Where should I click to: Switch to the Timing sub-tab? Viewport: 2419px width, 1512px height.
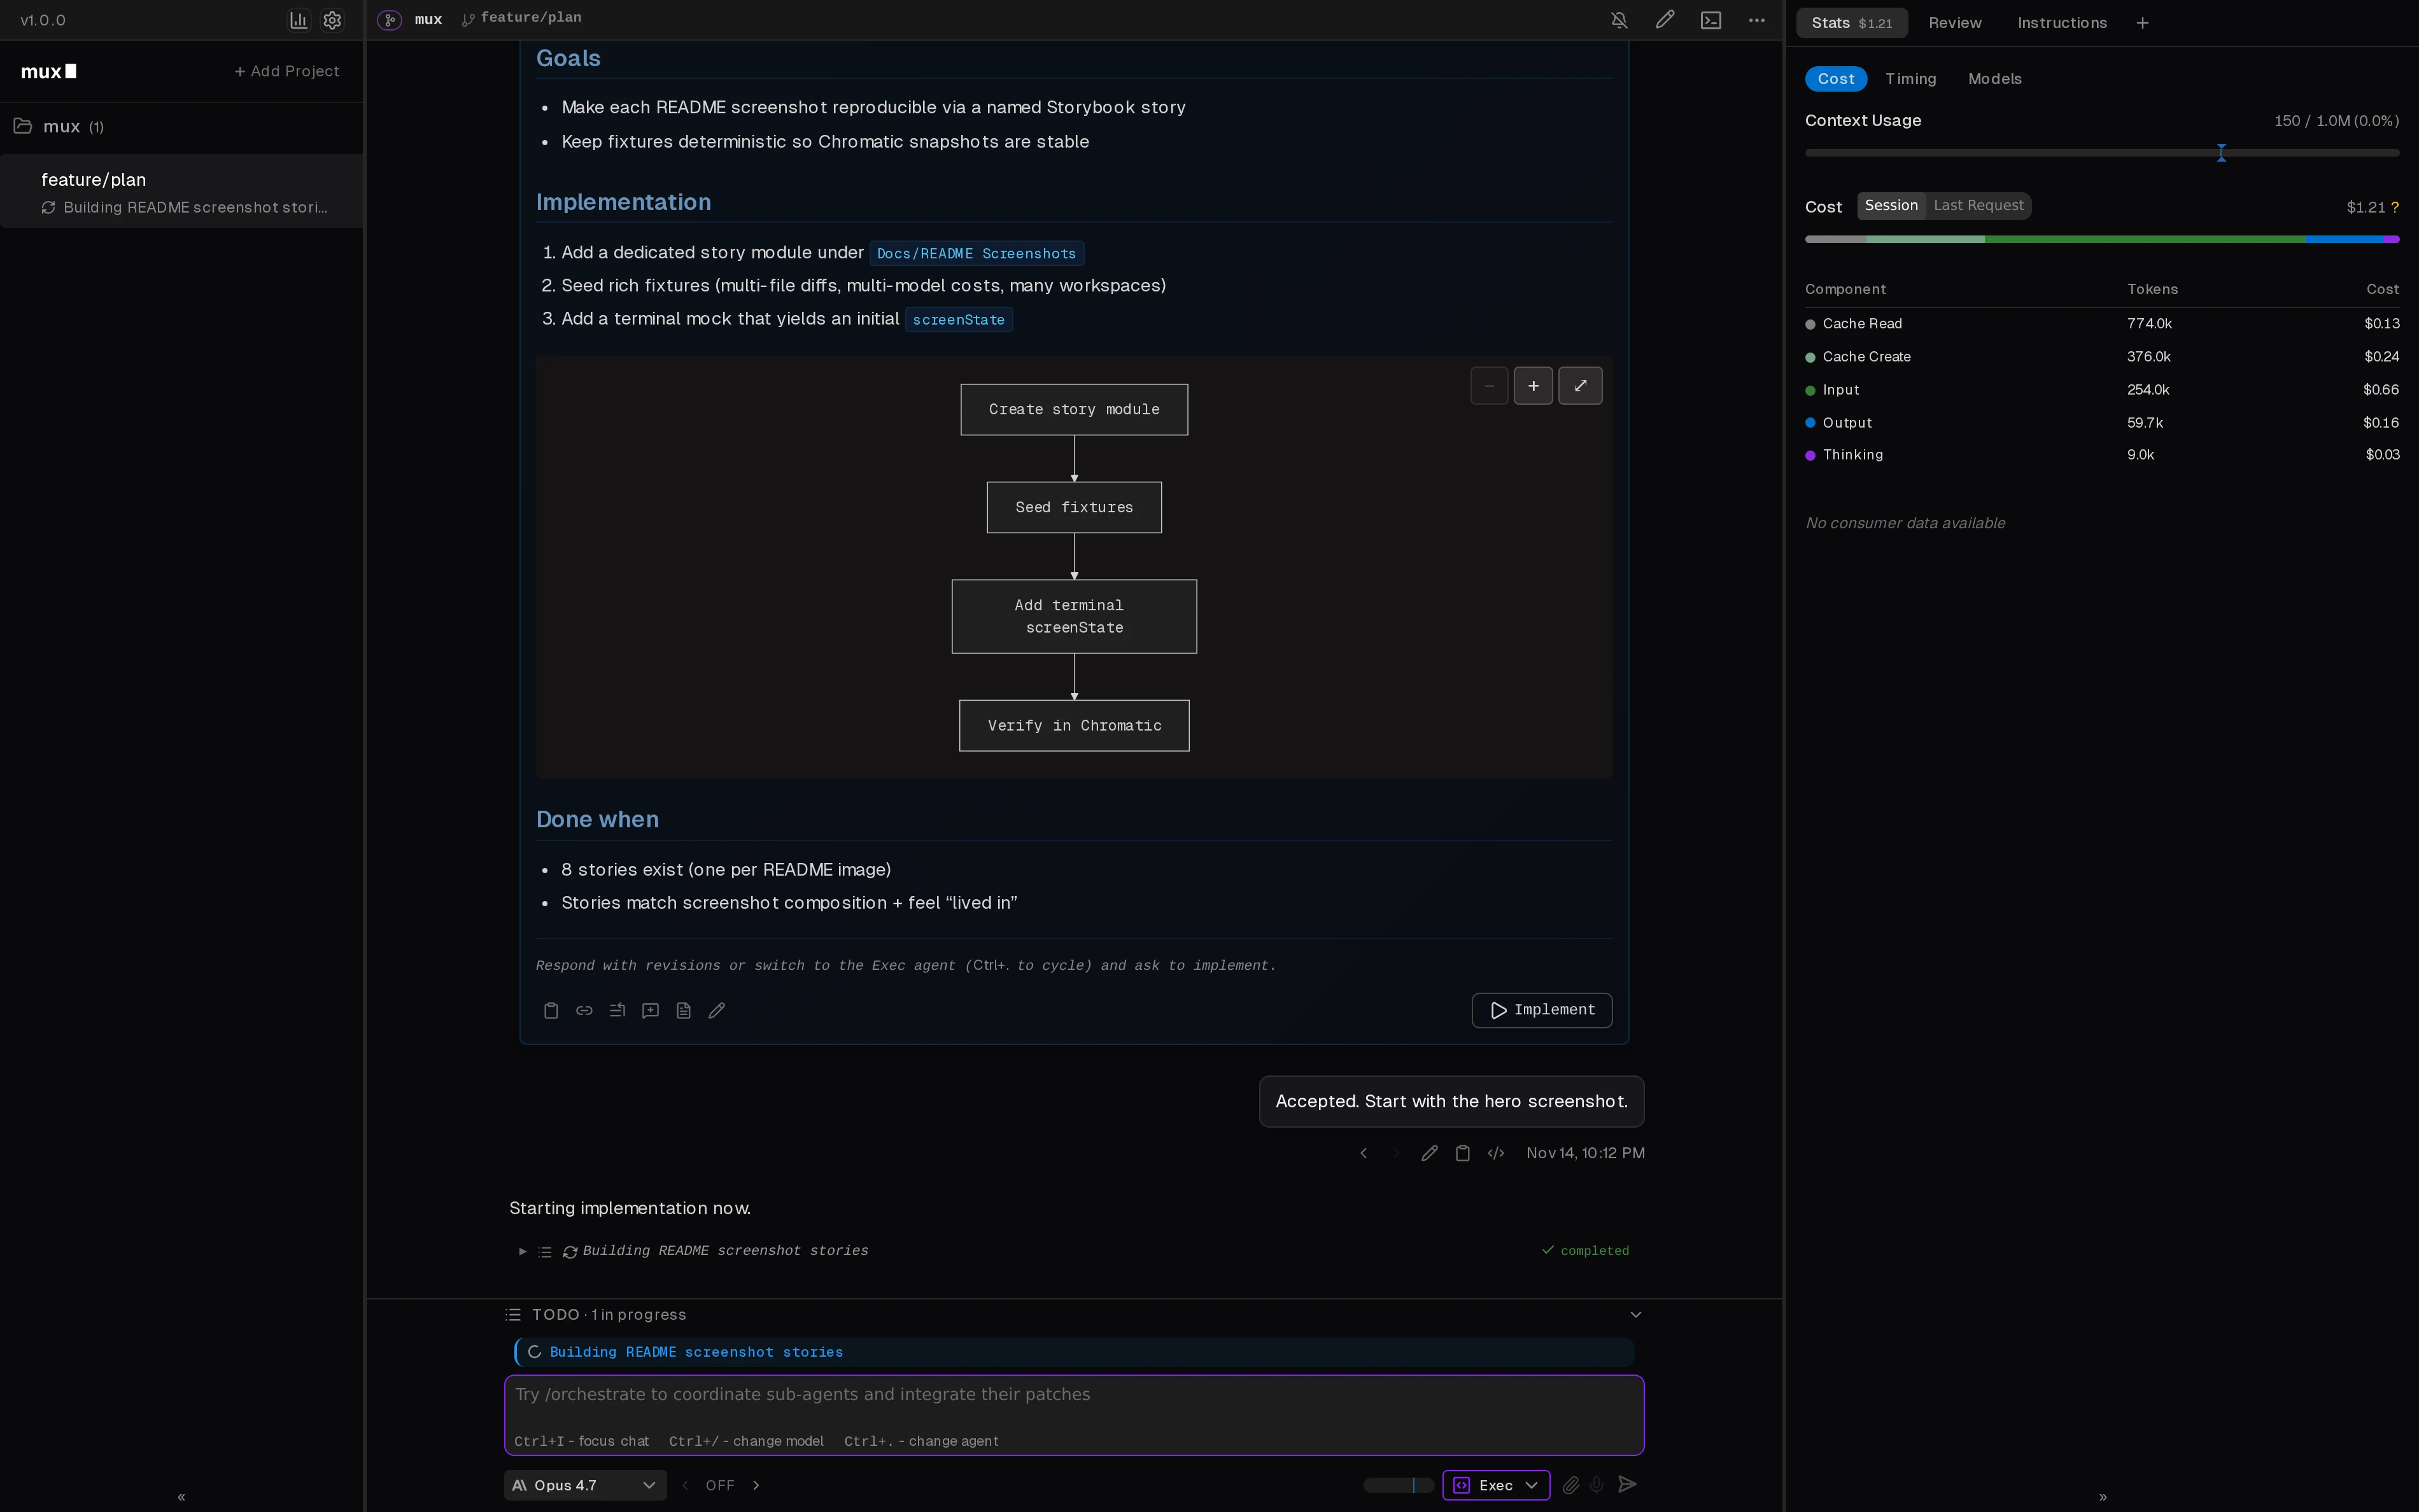[x=1911, y=78]
